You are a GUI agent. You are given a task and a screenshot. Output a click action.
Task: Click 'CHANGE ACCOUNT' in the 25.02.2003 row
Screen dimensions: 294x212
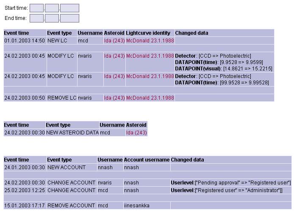71,190
